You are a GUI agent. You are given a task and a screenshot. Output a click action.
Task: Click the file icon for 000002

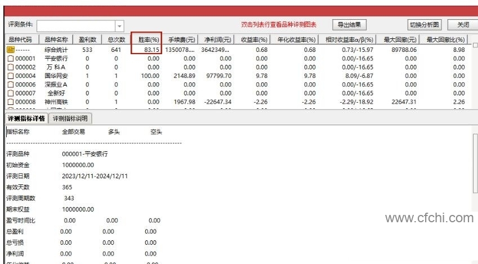pyautogui.click(x=11, y=67)
